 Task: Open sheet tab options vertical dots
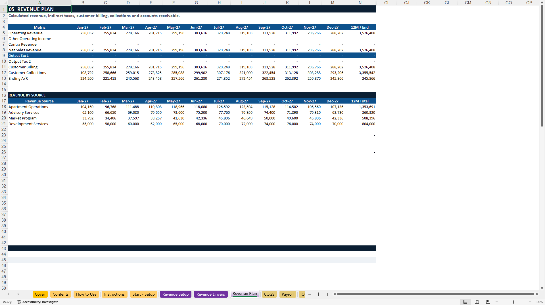327,294
